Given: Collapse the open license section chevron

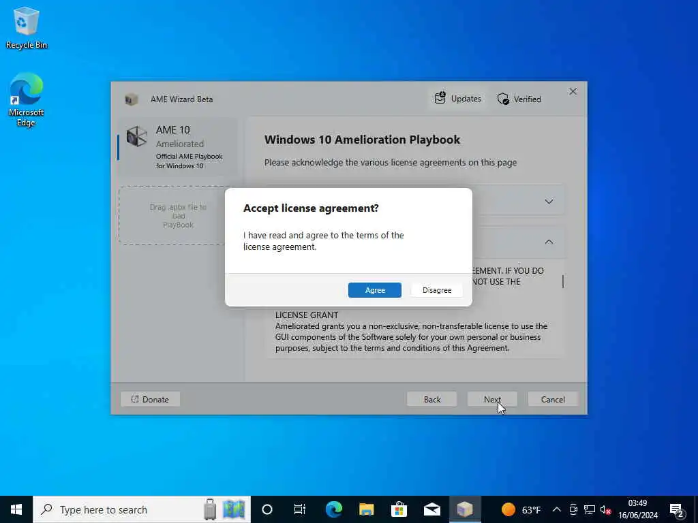Looking at the screenshot, I should click(549, 242).
